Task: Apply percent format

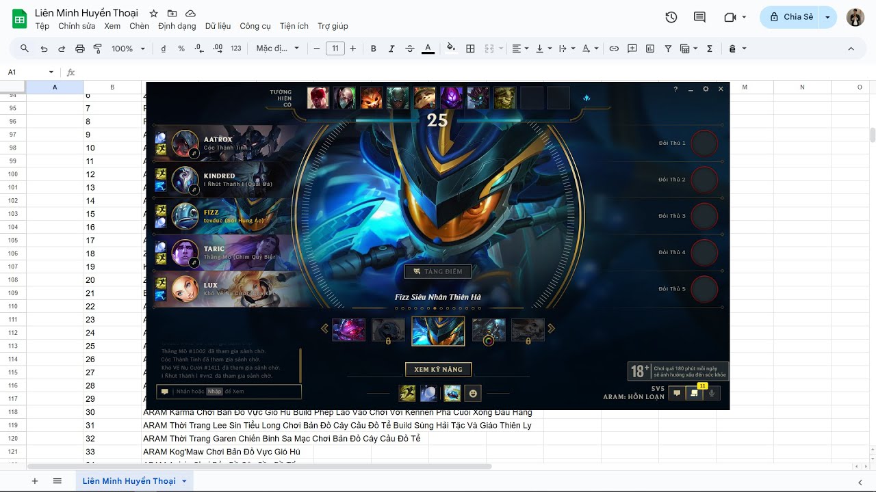Action: click(181, 49)
